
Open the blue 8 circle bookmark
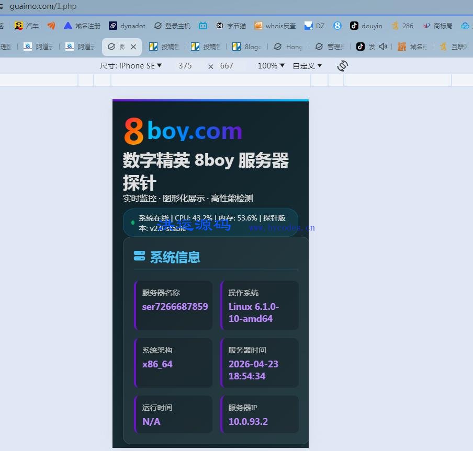[337, 26]
